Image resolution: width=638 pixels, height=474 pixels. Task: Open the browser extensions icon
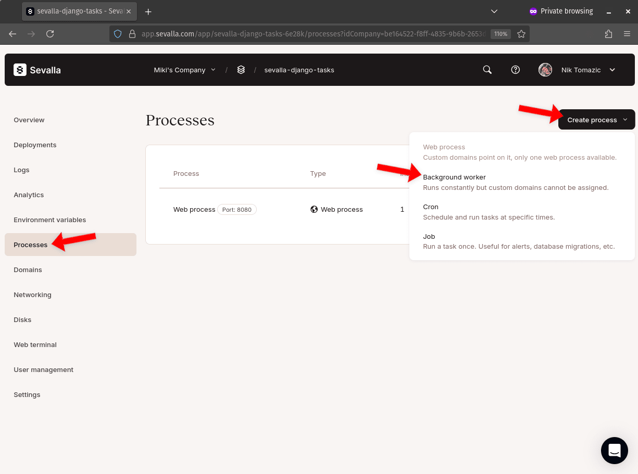(x=608, y=34)
